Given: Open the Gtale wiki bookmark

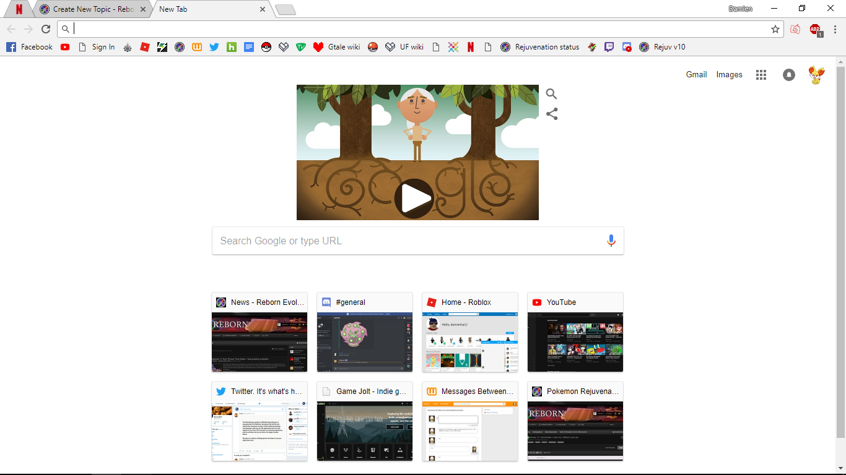Looking at the screenshot, I should (x=337, y=47).
